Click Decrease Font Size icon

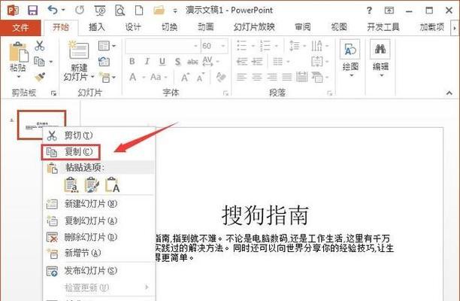click(x=201, y=78)
